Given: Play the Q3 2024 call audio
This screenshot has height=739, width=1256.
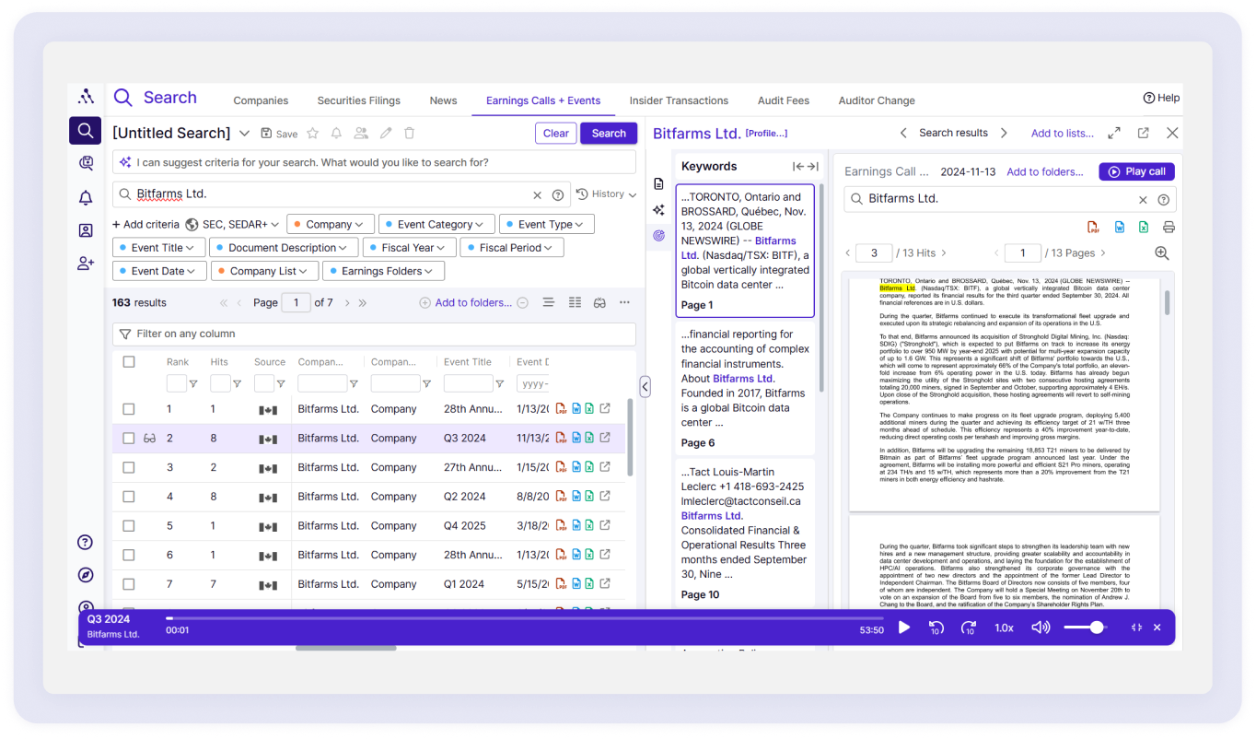Looking at the screenshot, I should click(904, 628).
